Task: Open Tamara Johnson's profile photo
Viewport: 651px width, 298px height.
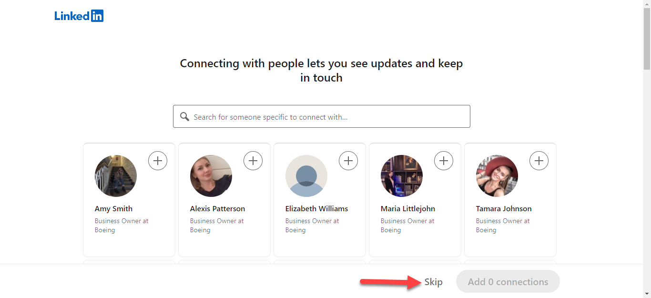Action: coord(497,176)
